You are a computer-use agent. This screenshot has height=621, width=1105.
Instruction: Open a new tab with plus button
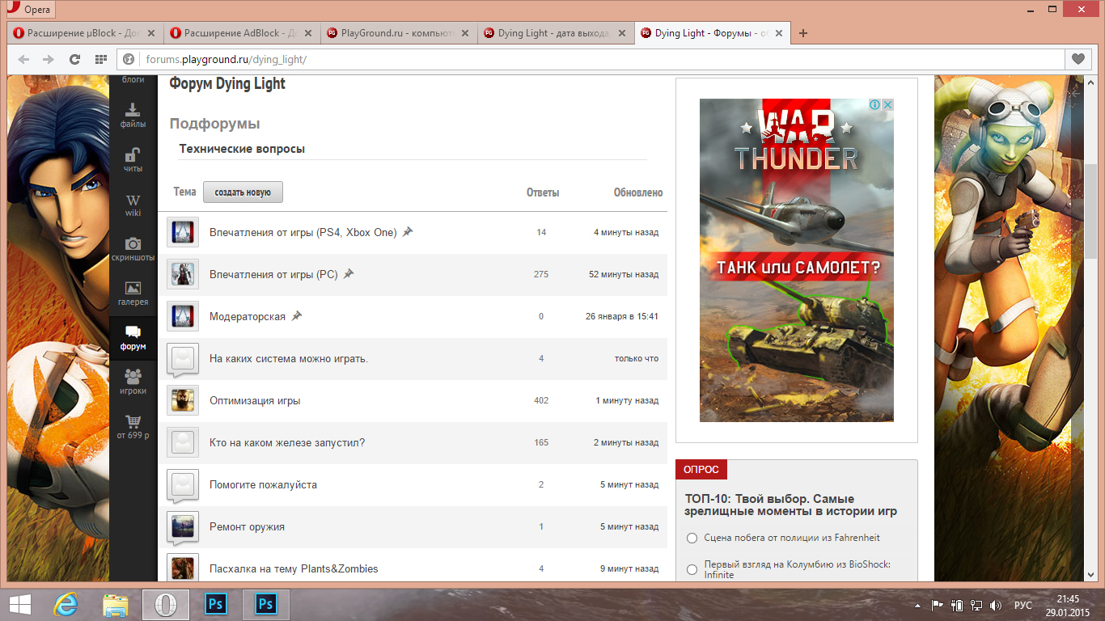[803, 33]
